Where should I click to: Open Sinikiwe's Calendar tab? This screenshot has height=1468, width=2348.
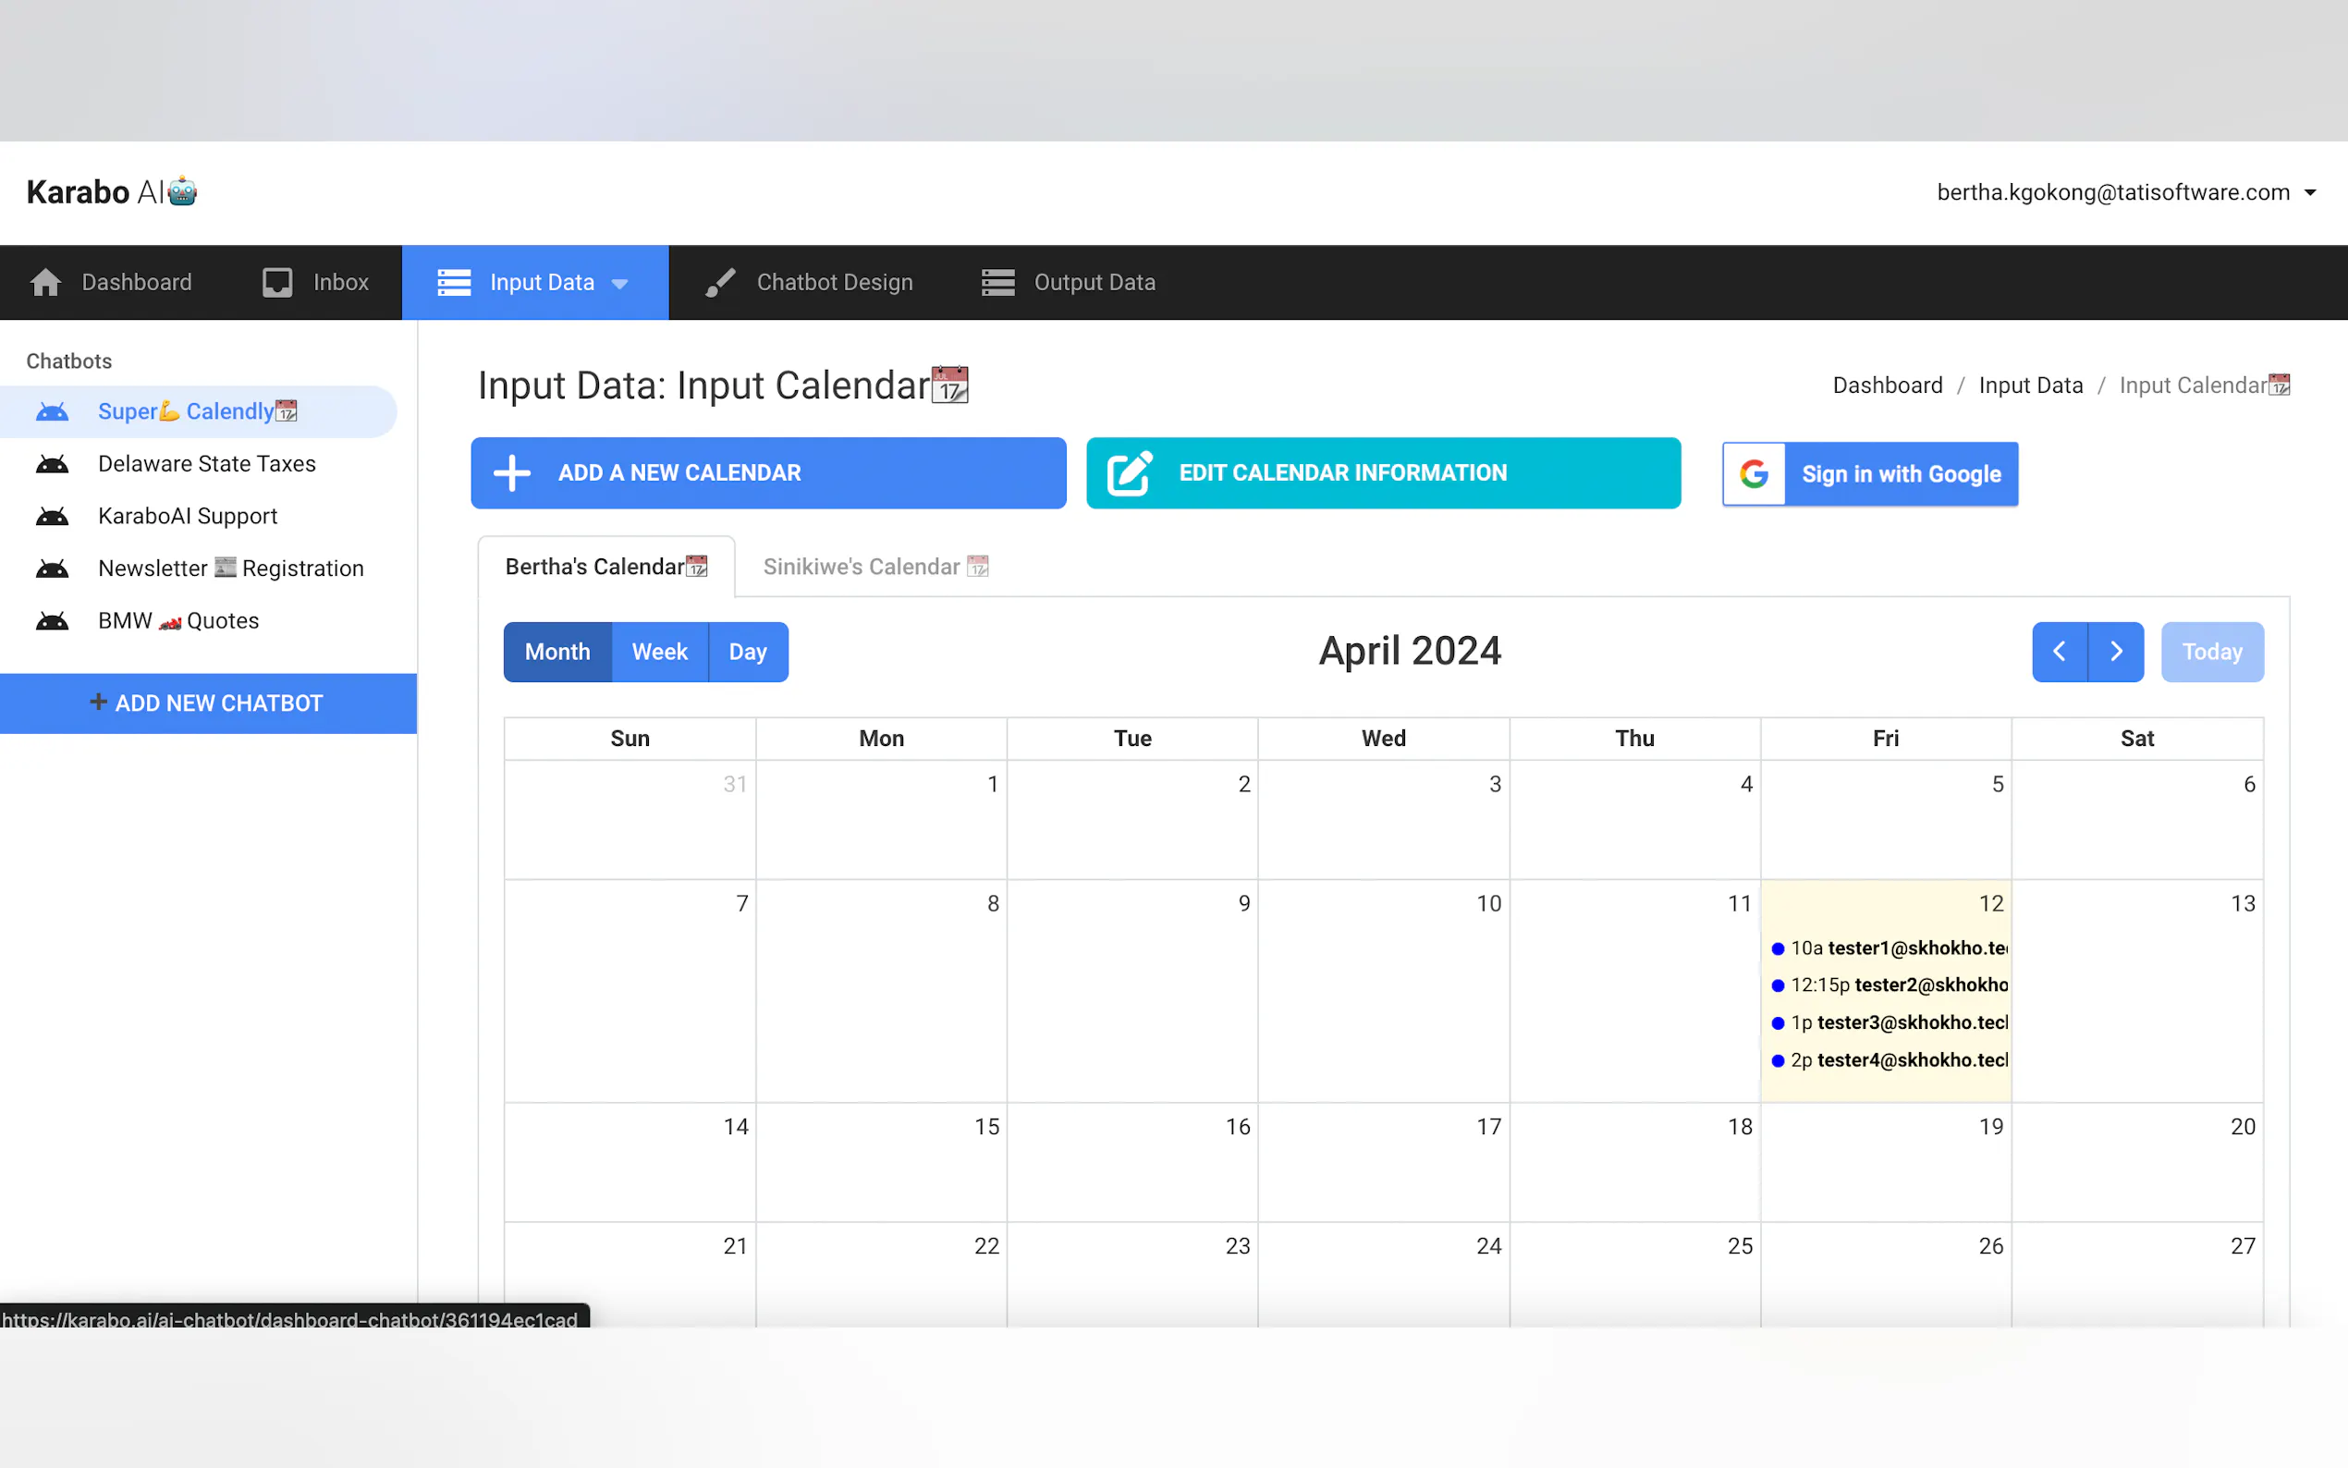874,566
